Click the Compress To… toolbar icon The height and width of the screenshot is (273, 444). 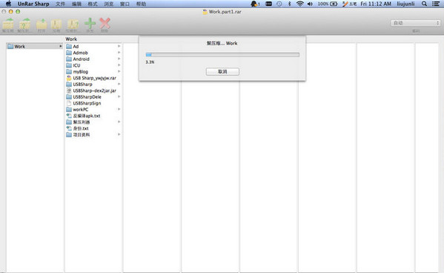click(73, 24)
